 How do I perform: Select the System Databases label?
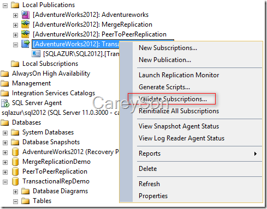click(48, 132)
